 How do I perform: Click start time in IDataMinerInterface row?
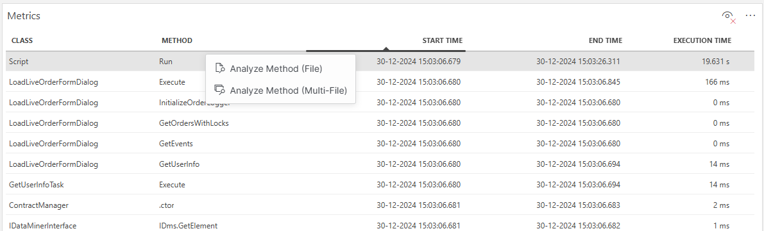coord(418,226)
